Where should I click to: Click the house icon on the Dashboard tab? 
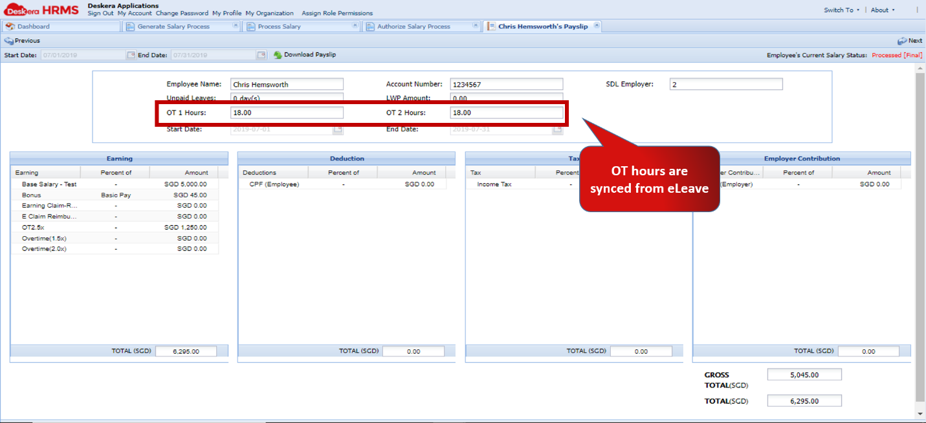coord(10,26)
